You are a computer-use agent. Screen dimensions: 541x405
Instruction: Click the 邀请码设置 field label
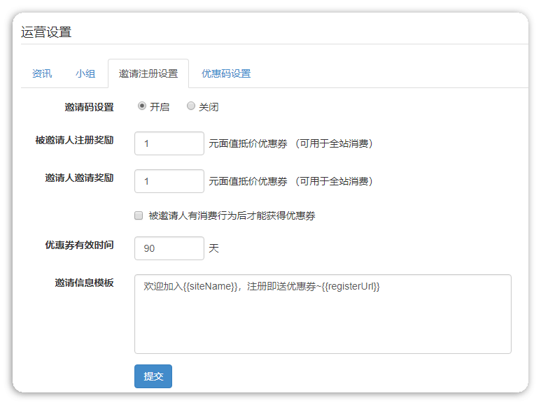(89, 107)
